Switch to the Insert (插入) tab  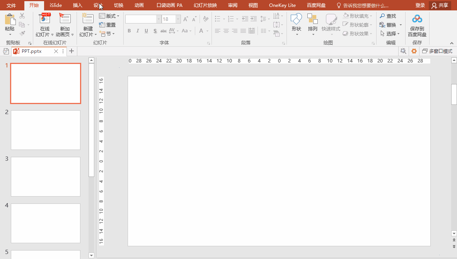coord(78,5)
